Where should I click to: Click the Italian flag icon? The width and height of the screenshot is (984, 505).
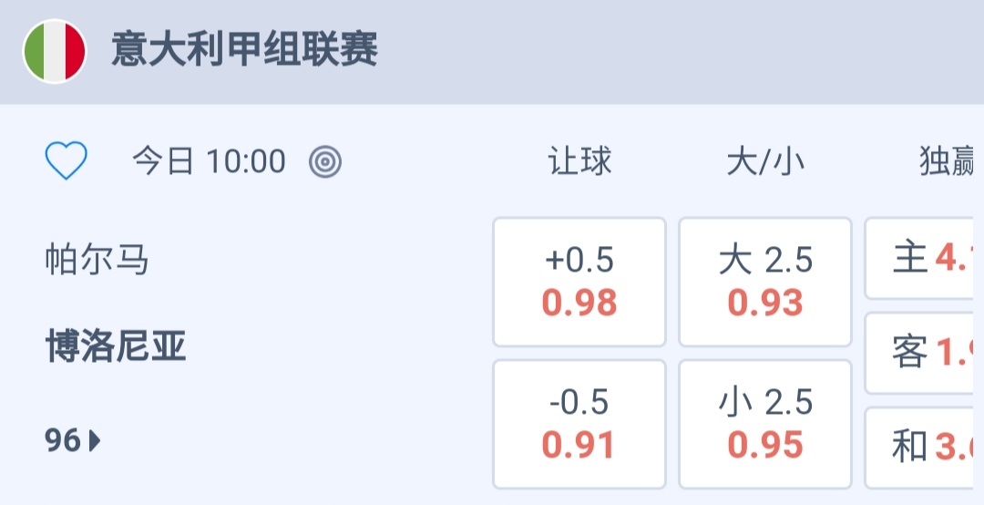point(55,51)
